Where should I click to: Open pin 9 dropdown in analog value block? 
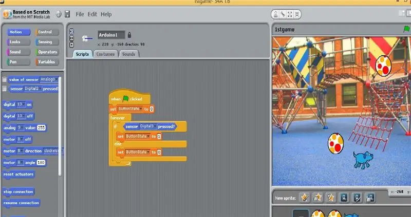click(21, 128)
